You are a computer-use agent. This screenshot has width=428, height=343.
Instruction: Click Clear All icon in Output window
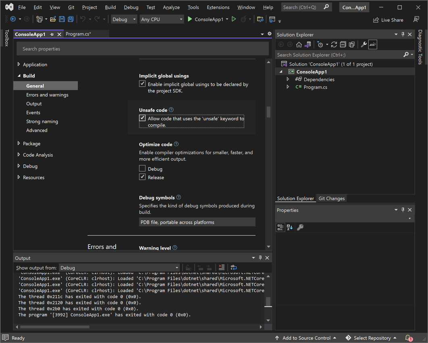click(222, 267)
